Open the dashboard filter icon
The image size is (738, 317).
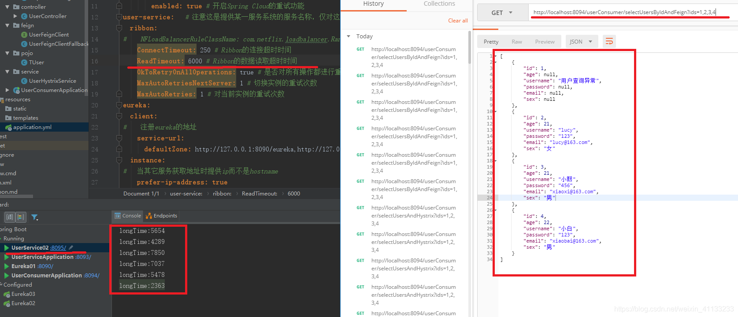[34, 217]
